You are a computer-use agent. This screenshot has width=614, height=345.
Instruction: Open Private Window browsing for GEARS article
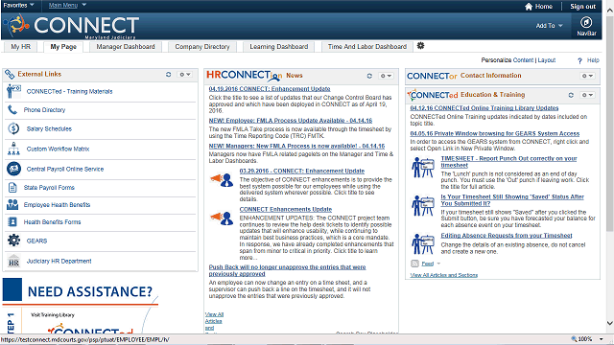(495, 133)
